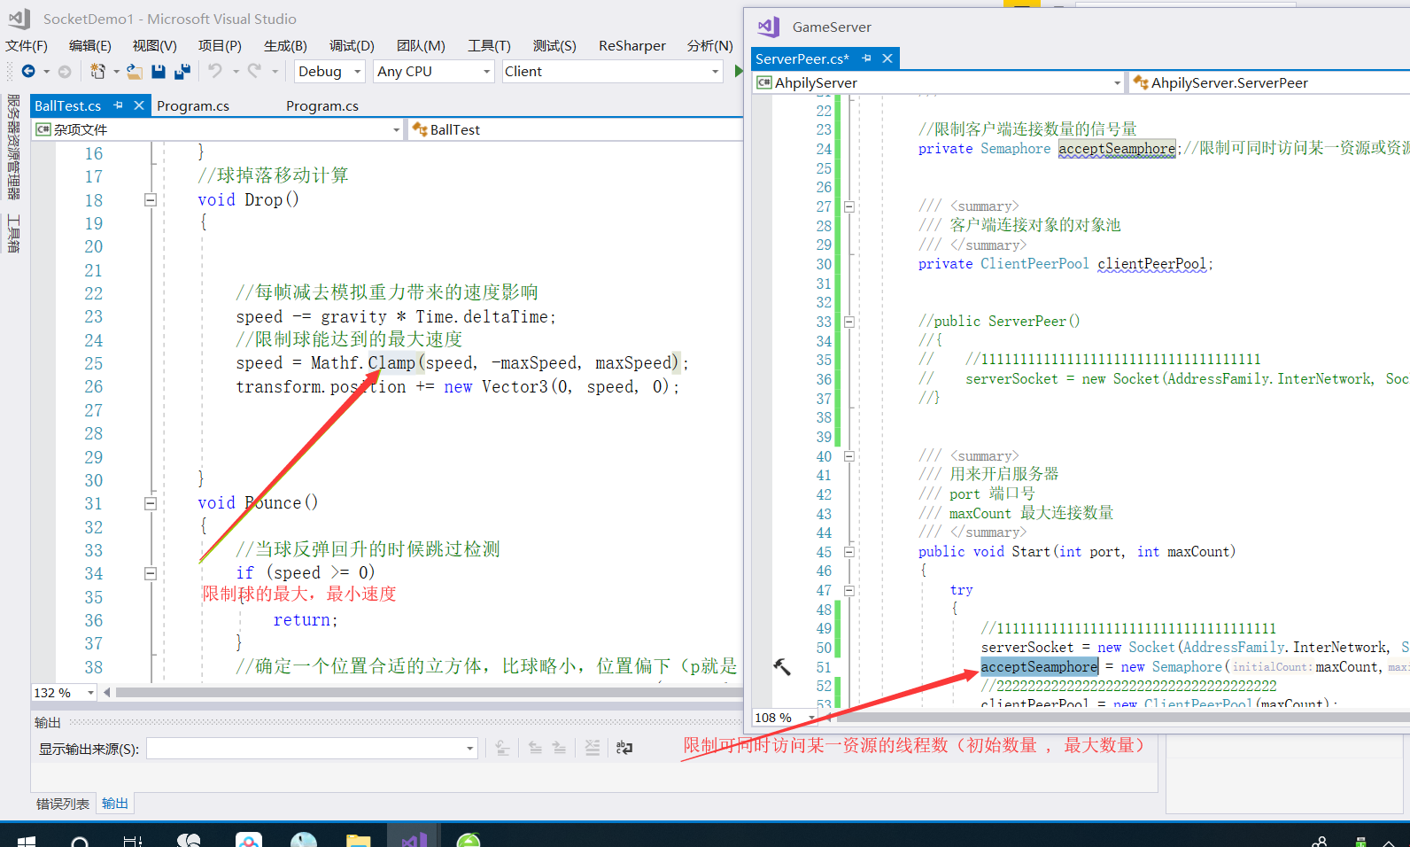
Task: Click the new project toolbar icon
Action: point(97,71)
